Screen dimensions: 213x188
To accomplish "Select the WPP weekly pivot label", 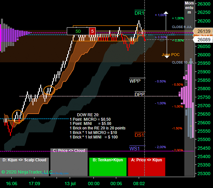I will tap(135, 81).
